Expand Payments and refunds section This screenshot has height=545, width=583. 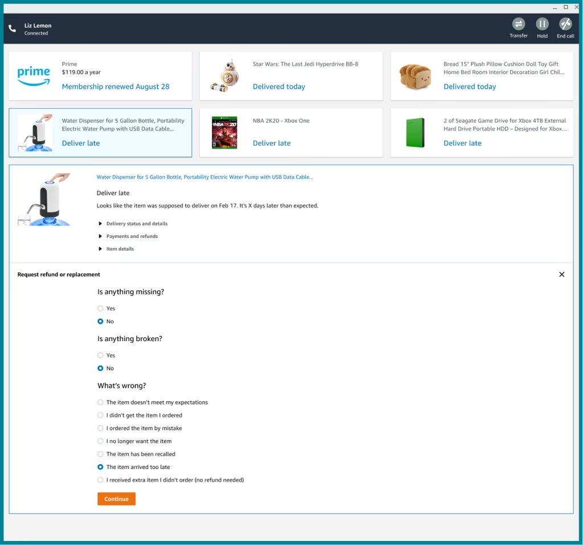click(132, 236)
